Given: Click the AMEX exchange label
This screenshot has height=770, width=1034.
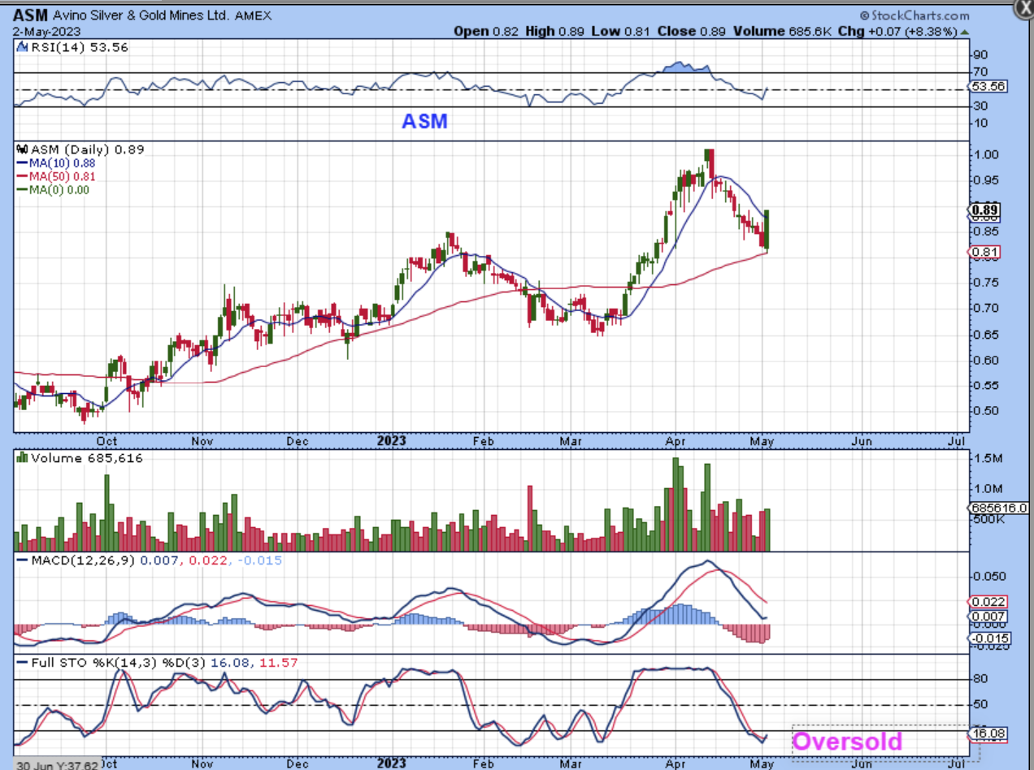Looking at the screenshot, I should [253, 15].
